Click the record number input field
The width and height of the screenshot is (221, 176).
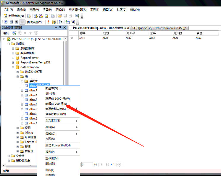pyautogui.click(x=87, y=164)
